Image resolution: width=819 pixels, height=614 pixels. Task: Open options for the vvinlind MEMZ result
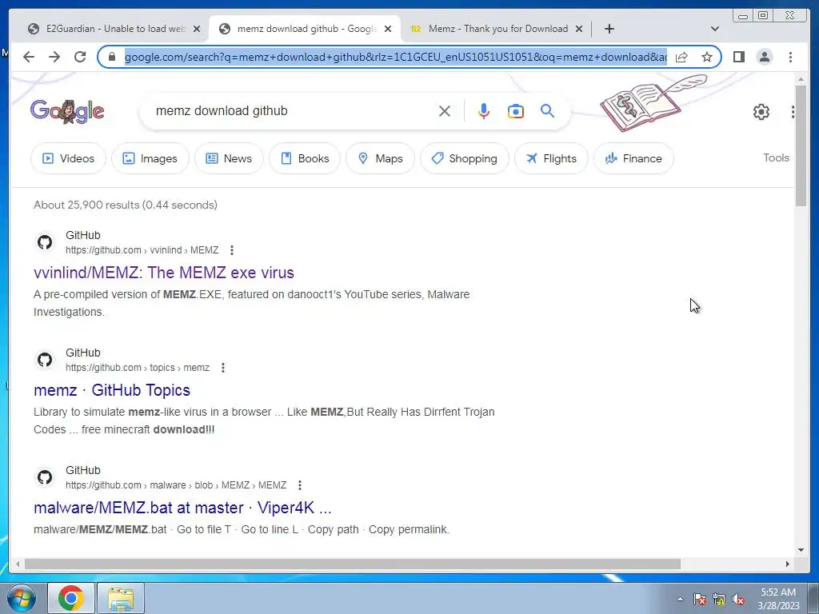pyautogui.click(x=231, y=250)
